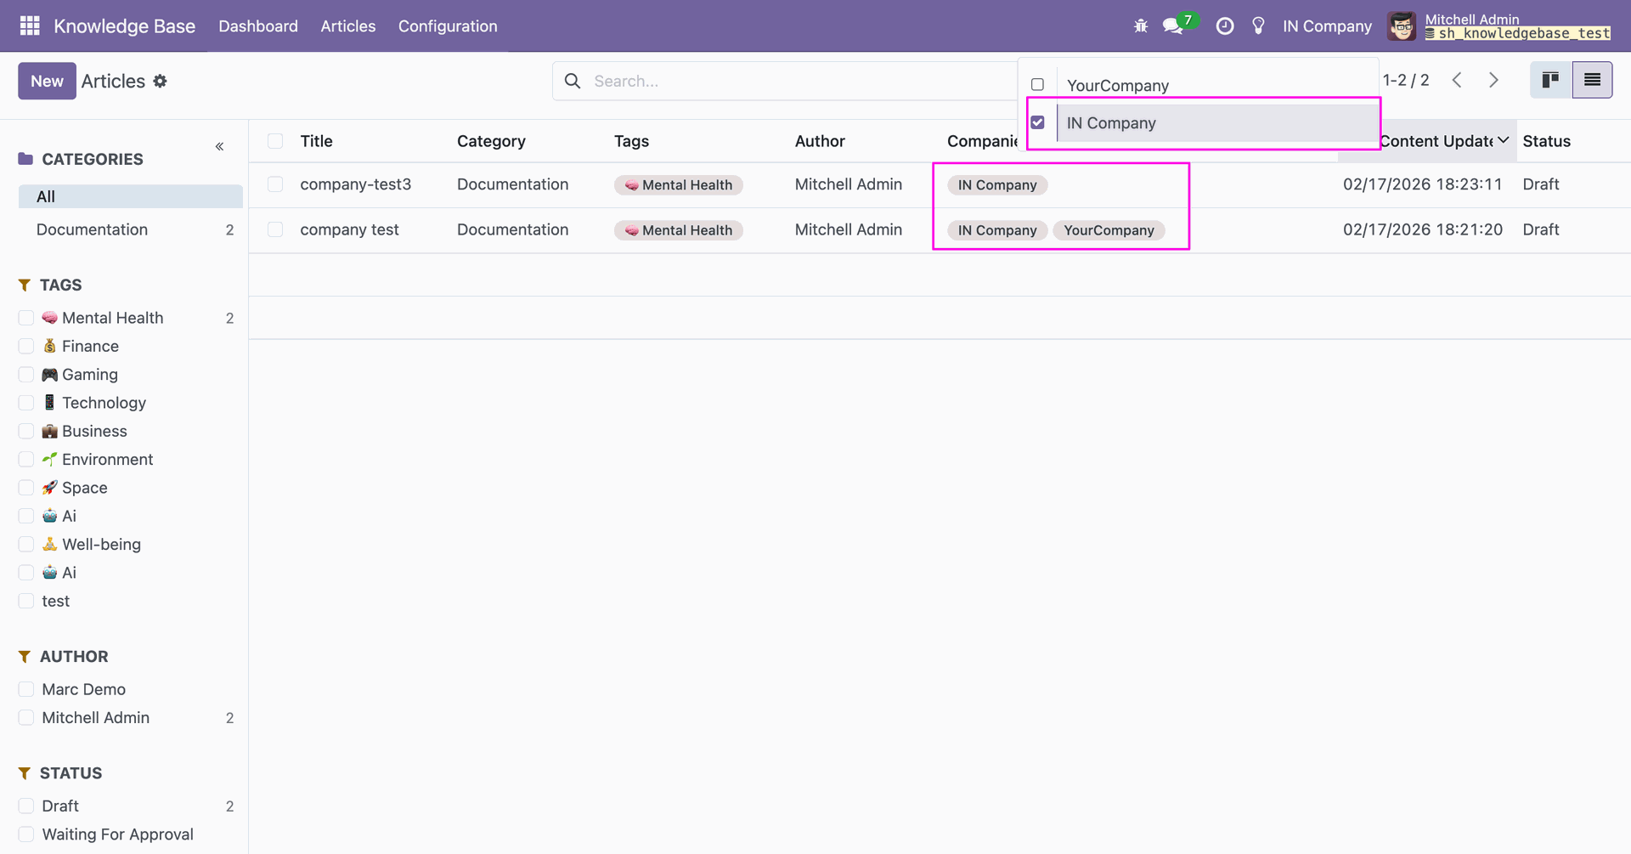
Task: Open the Configuration menu
Action: (x=448, y=26)
